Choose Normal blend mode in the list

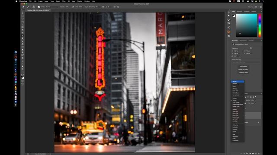pos(238,81)
